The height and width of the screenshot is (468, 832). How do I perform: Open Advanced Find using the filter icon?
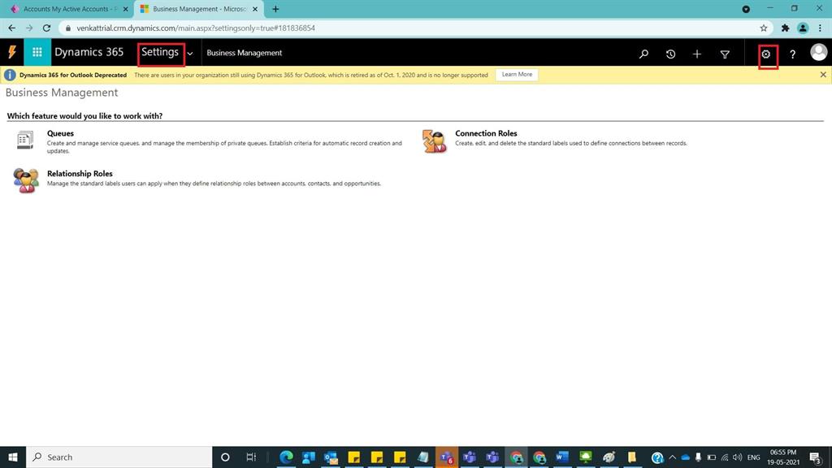(724, 54)
